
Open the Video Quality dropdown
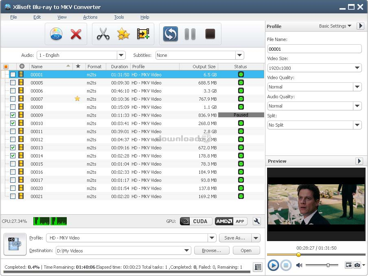(x=357, y=87)
